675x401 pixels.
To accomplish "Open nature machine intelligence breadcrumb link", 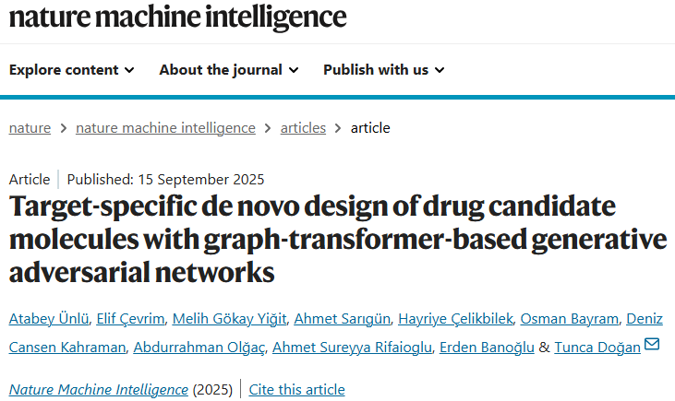I will tap(165, 128).
